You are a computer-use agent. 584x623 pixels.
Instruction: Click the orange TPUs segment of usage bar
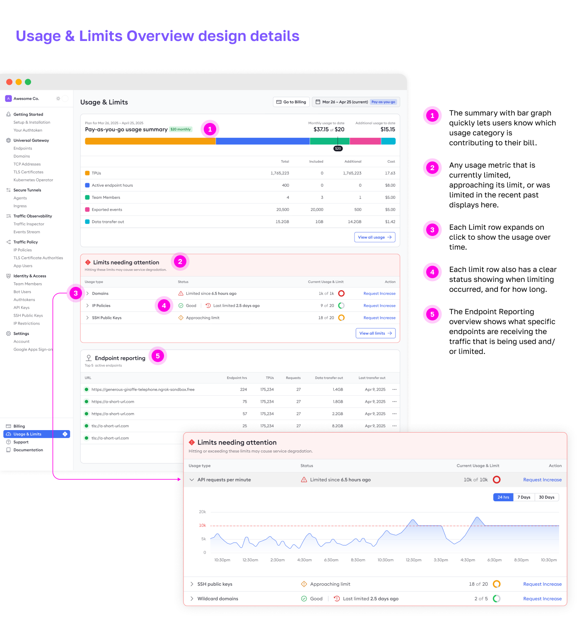(x=150, y=141)
